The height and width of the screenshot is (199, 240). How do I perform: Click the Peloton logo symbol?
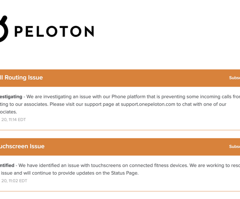click(x=4, y=29)
